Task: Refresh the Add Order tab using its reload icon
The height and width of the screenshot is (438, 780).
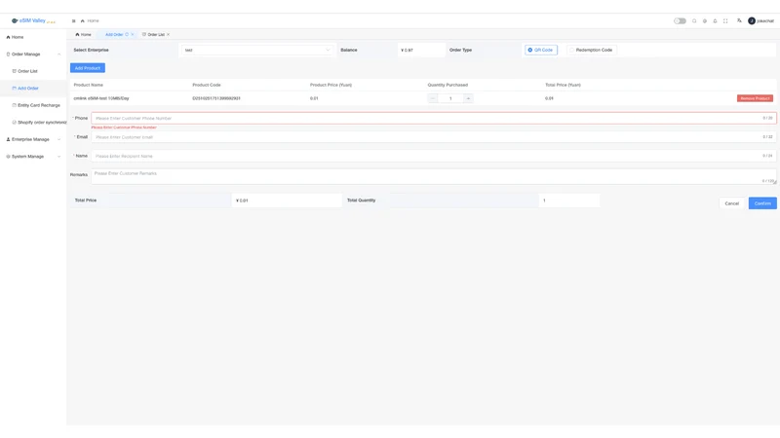Action: pyautogui.click(x=127, y=34)
